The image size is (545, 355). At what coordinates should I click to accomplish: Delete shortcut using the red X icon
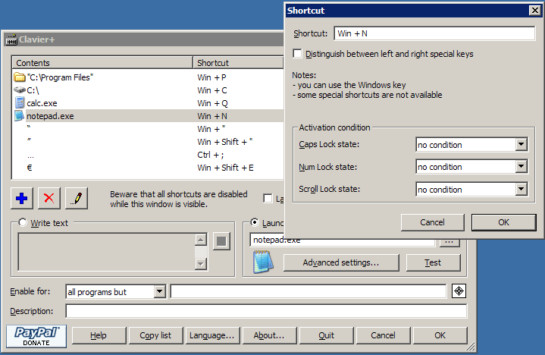click(x=49, y=198)
